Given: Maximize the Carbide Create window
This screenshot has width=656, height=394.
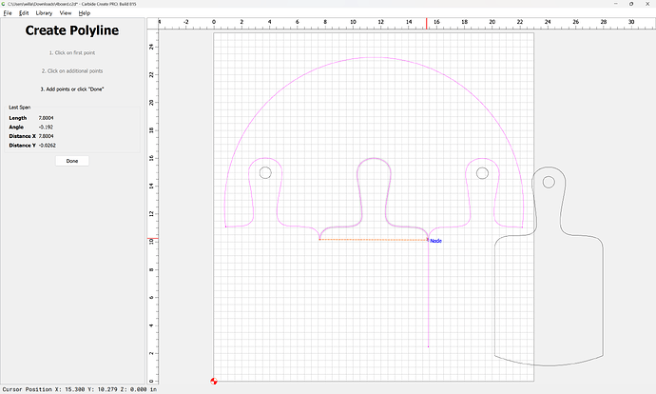Looking at the screenshot, I should coord(631,4).
